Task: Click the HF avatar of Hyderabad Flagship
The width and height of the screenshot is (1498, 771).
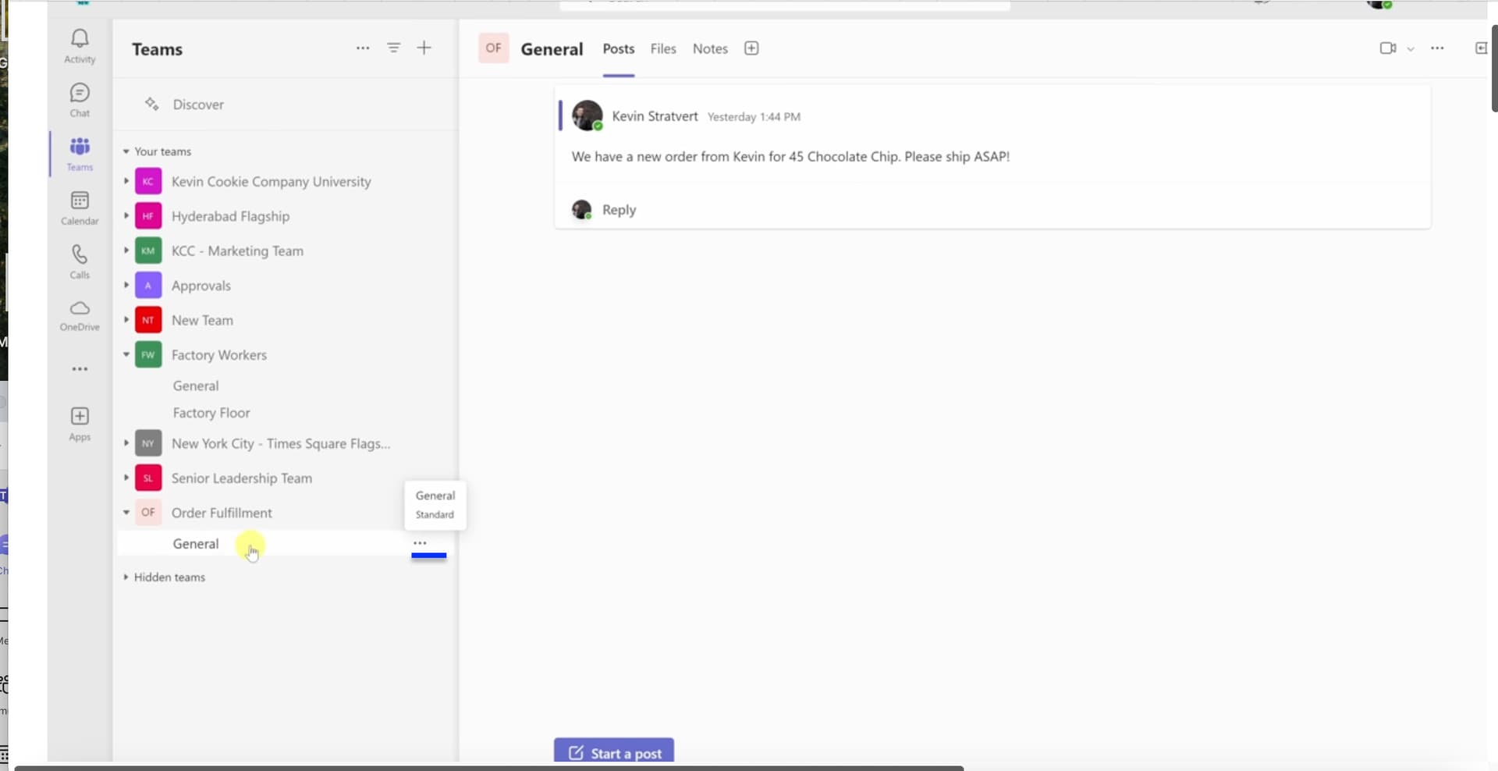Action: tap(148, 216)
